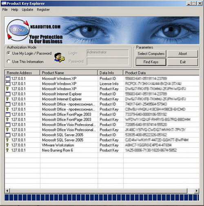Minimize the Product Key Explorer window
This screenshot has height=206, width=204.
point(188,3)
